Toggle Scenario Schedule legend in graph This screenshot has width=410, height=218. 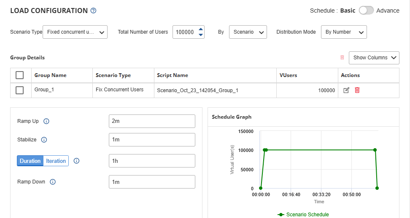[x=303, y=214]
